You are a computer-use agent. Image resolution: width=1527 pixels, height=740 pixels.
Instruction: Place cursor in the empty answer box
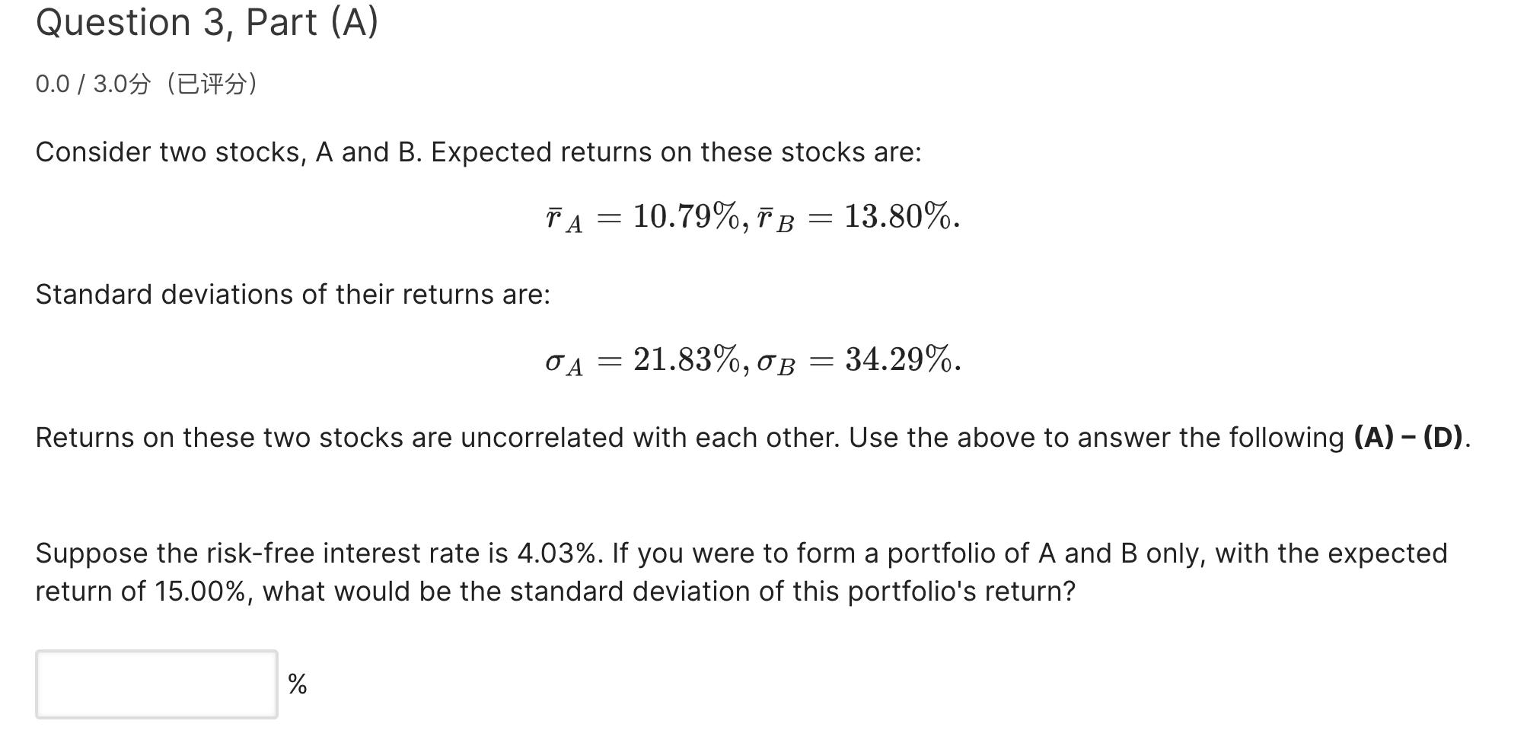155,684
